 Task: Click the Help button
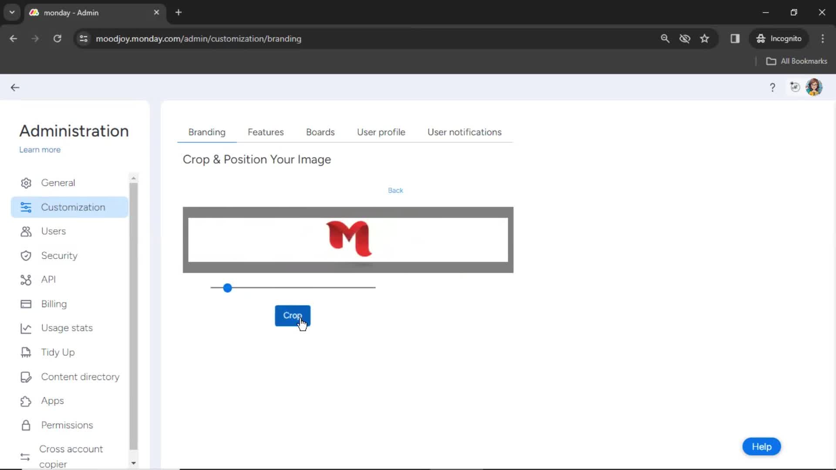click(x=762, y=446)
